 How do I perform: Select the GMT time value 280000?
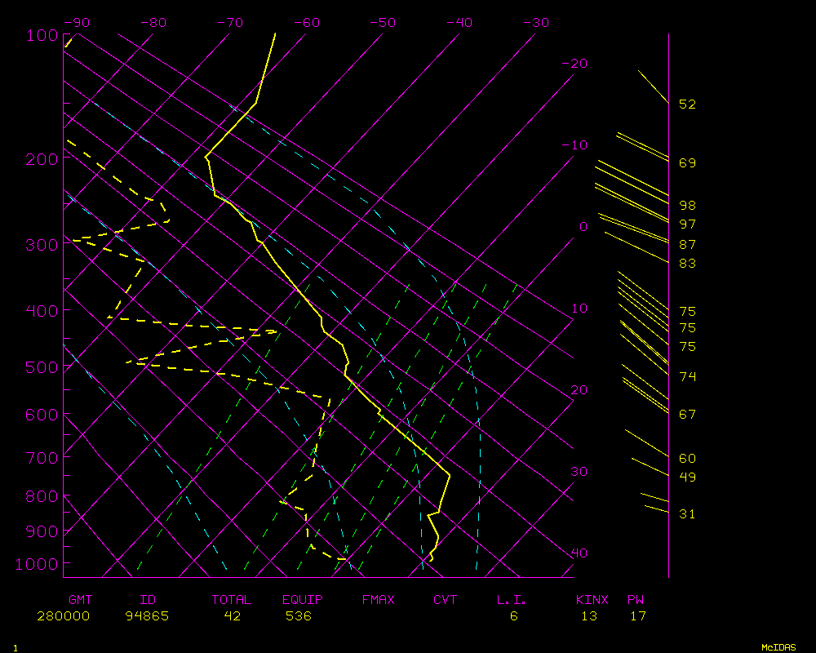[x=64, y=616]
